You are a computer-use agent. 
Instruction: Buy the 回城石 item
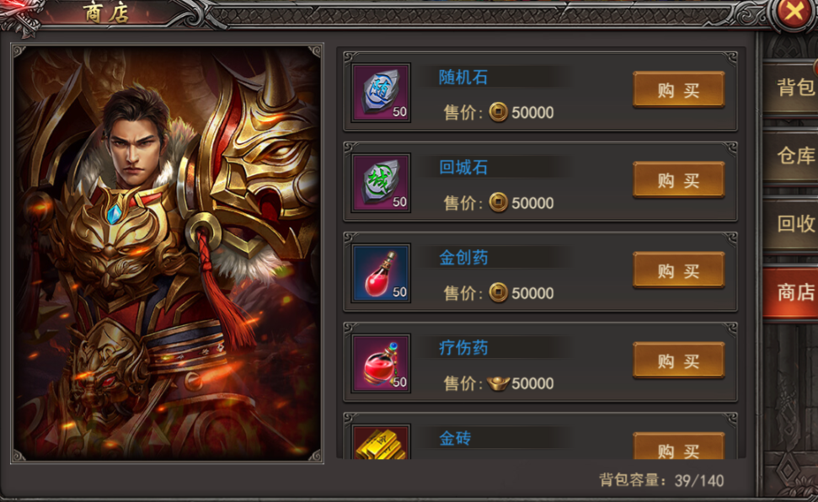[678, 180]
